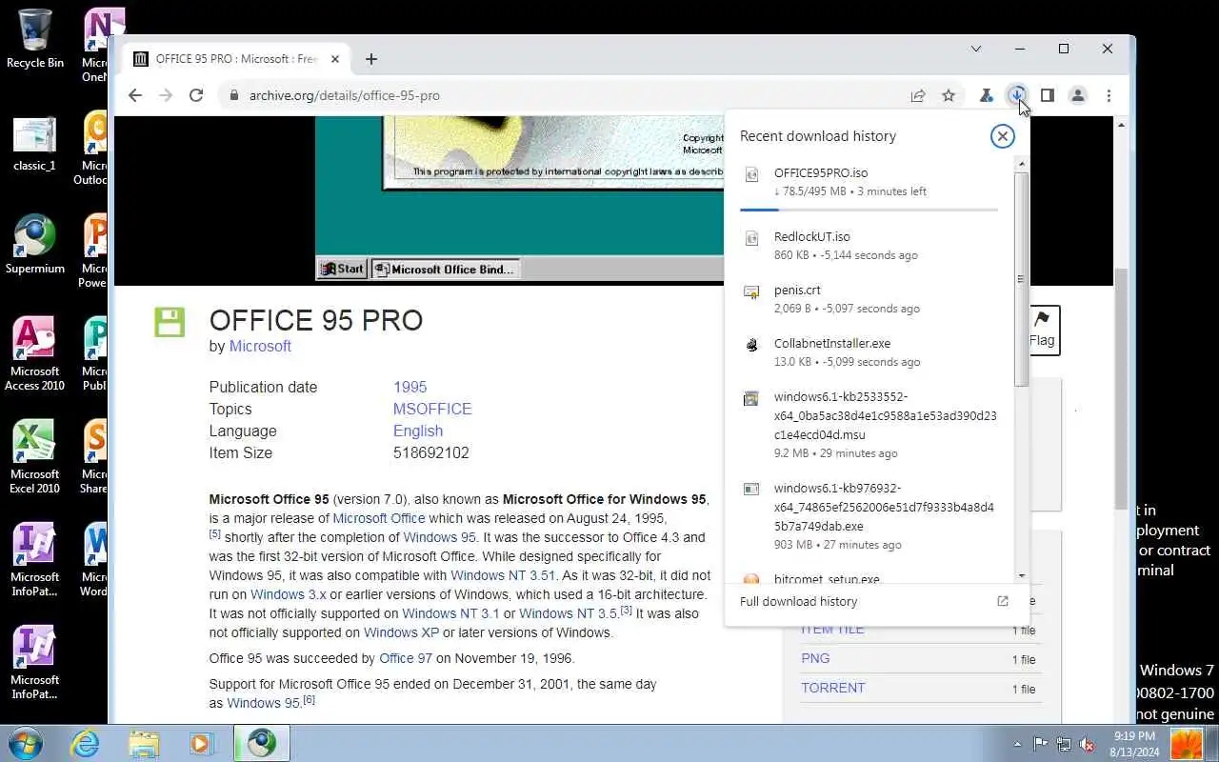
Task: Open the classic_1 desktop icon
Action: click(35, 145)
